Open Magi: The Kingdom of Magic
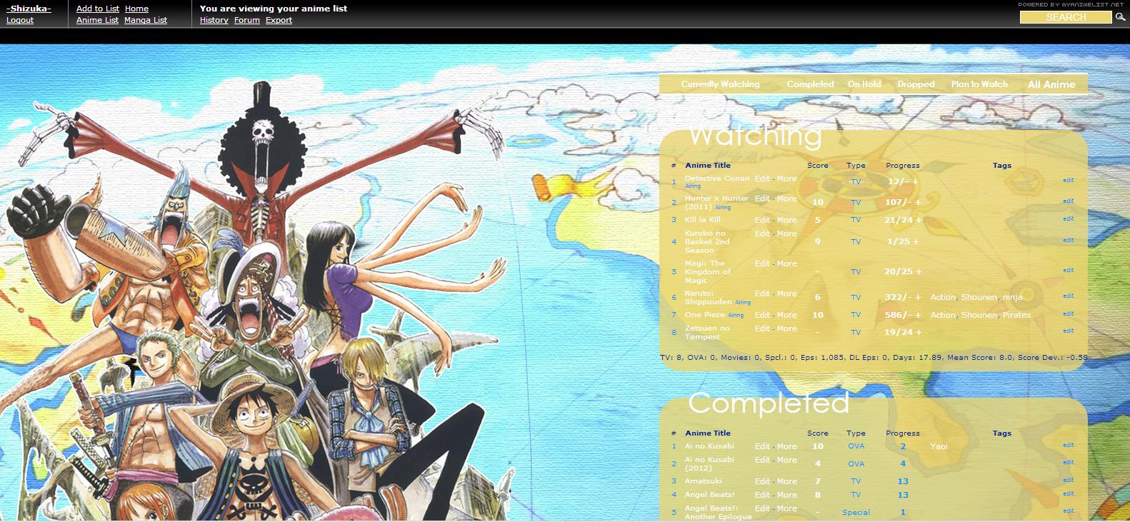 [x=707, y=271]
